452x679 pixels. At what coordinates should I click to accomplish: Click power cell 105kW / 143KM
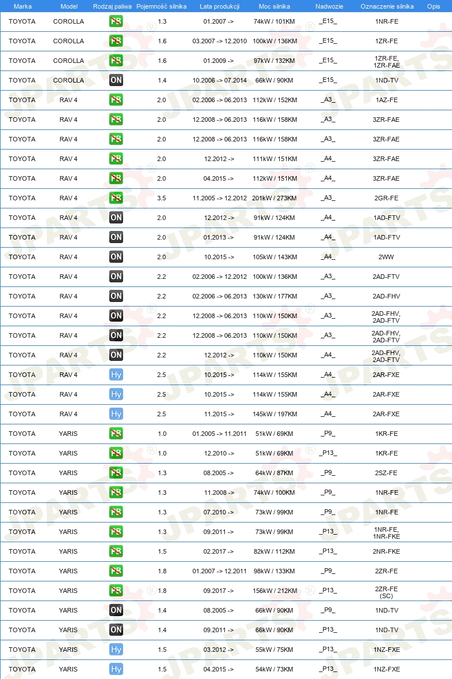coord(275,257)
